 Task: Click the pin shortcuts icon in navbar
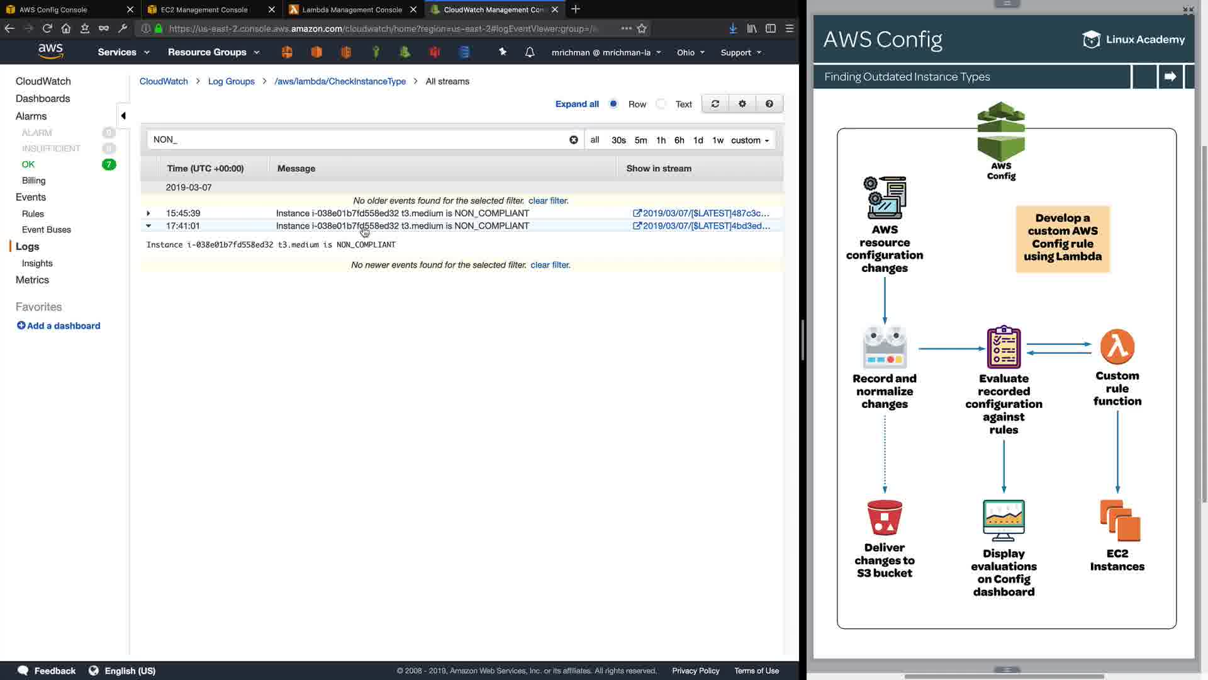click(x=502, y=52)
